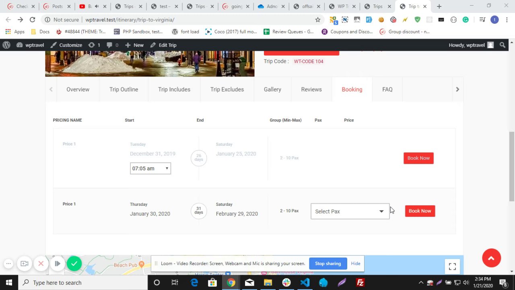Switch to the Trip Excludes tab
The height and width of the screenshot is (290, 515).
[x=227, y=89]
